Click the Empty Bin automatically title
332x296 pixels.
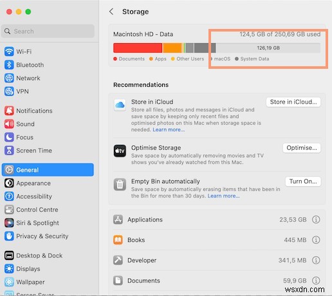click(165, 181)
